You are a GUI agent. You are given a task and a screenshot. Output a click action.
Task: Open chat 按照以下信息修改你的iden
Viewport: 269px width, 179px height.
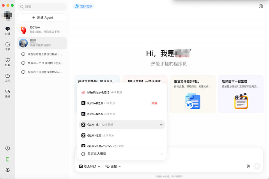[42, 72]
